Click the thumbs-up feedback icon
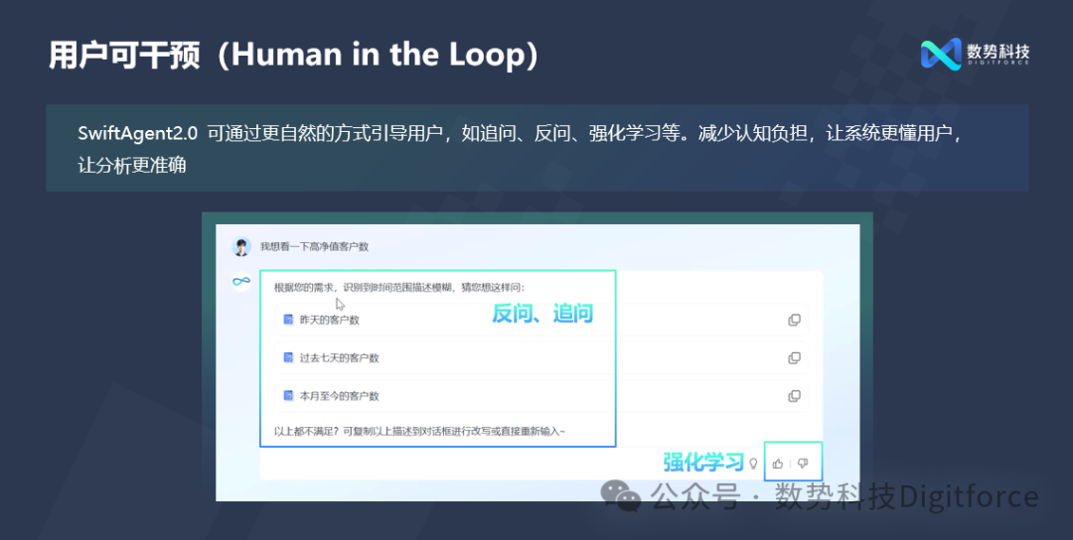Viewport: 1073px width, 540px height. (x=777, y=464)
